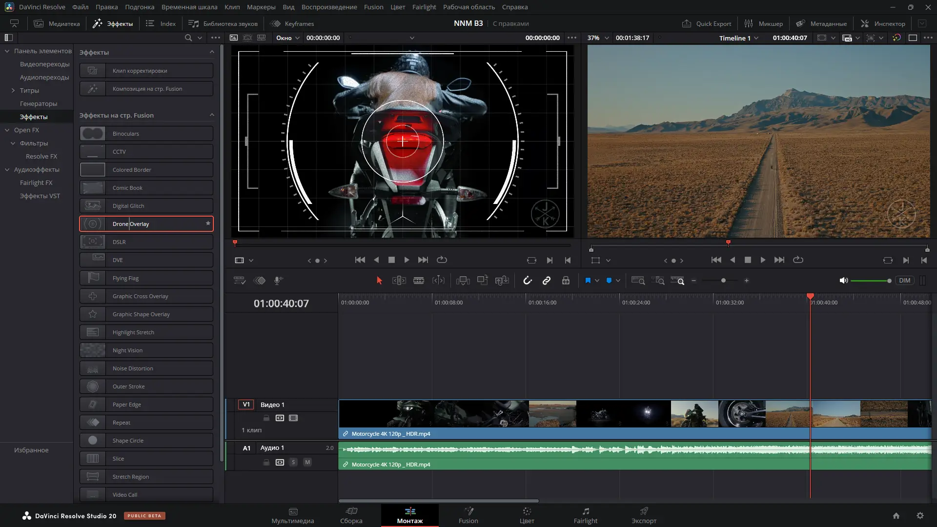
Task: Click the blue flag icon
Action: tap(588, 281)
